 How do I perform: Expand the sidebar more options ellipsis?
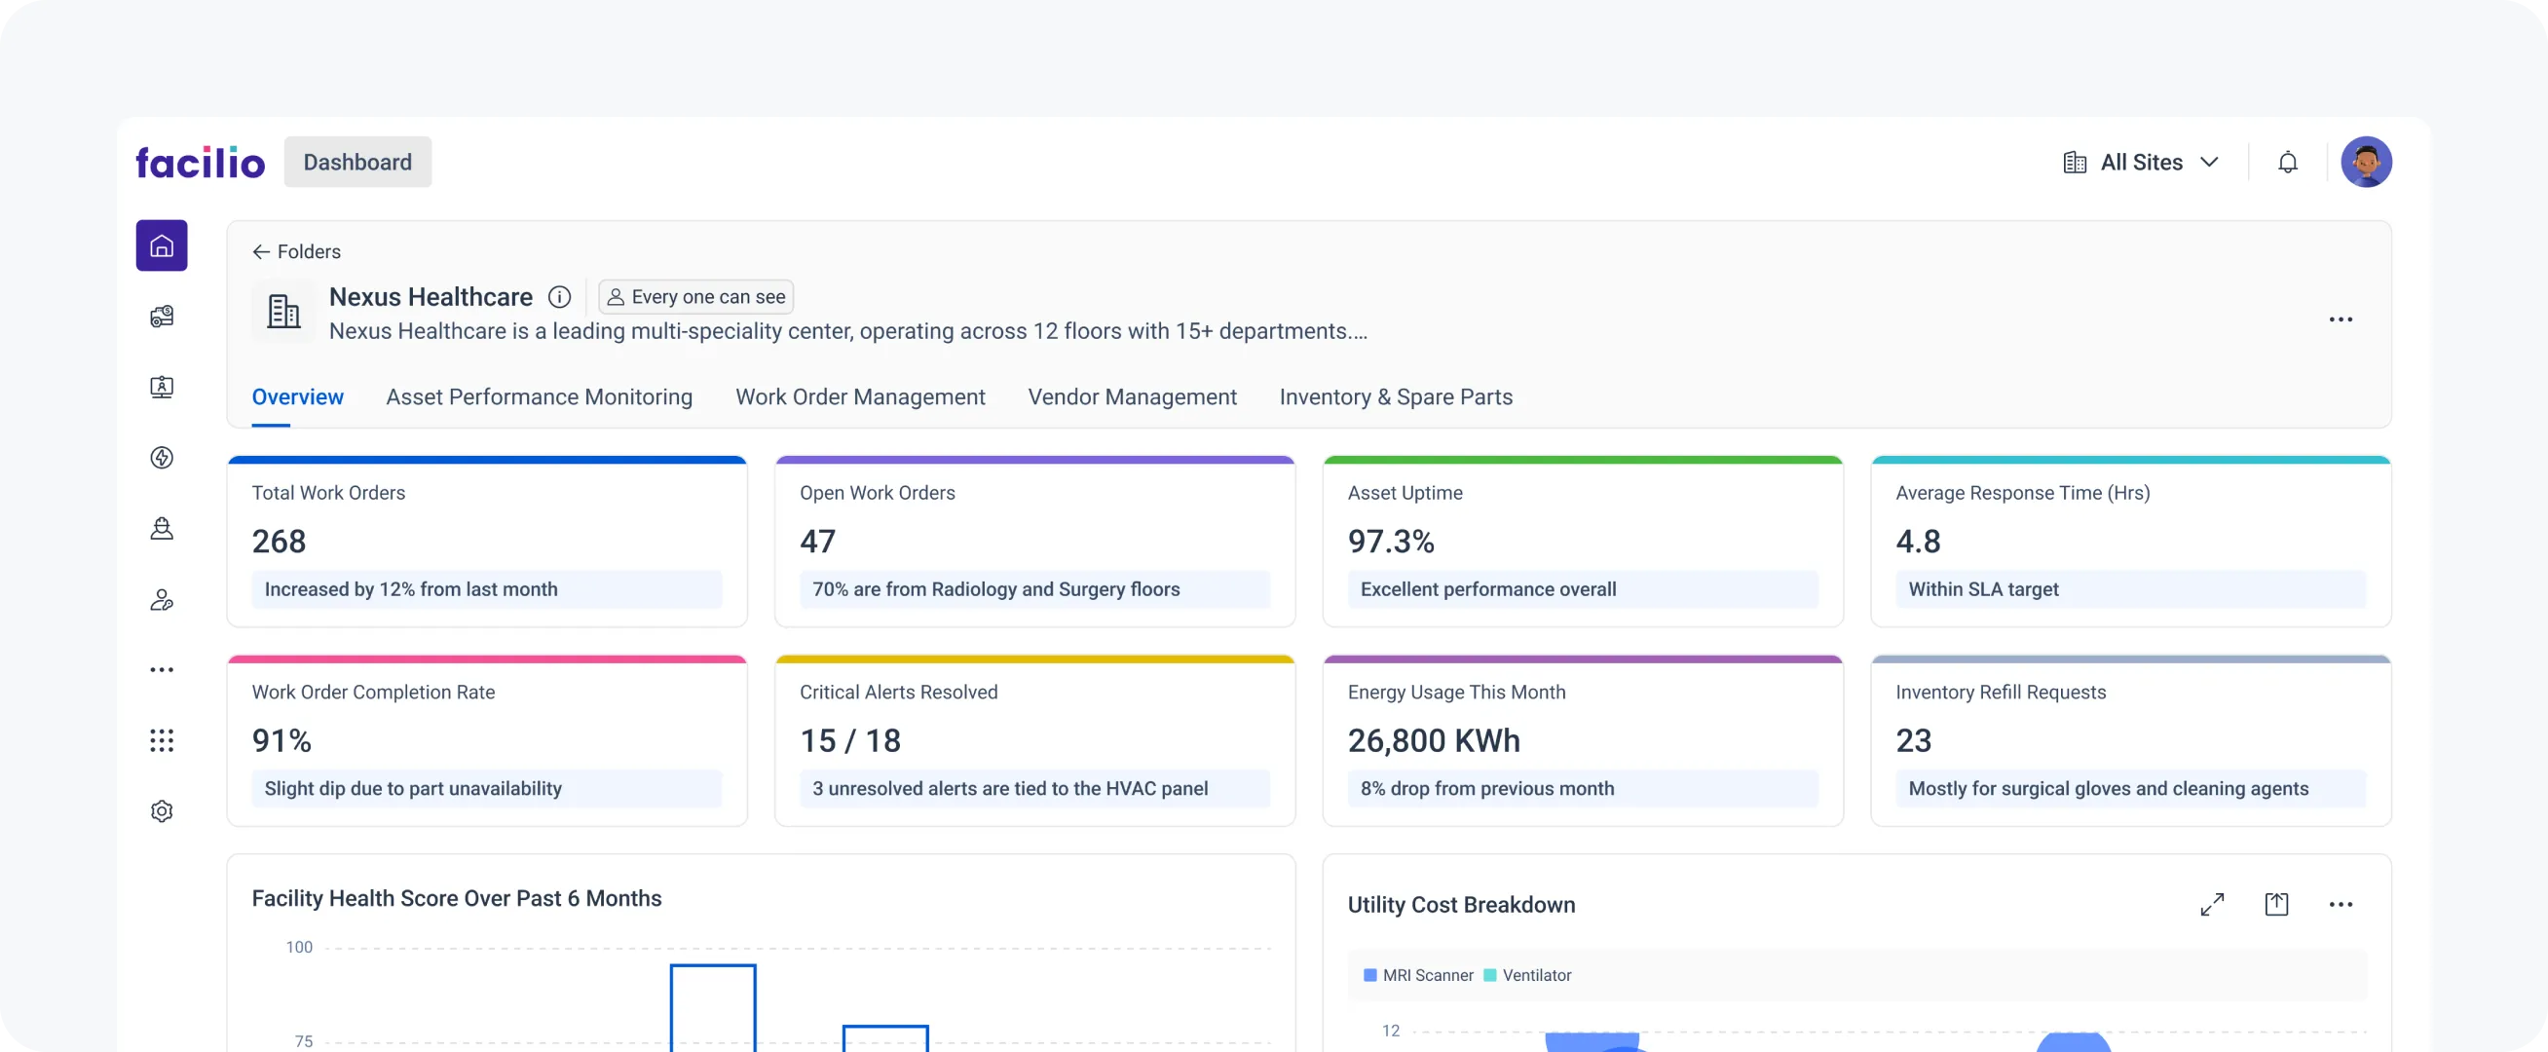point(162,669)
